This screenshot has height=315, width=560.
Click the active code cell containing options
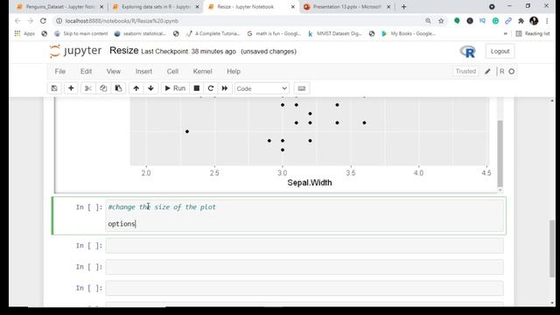pos(304,216)
